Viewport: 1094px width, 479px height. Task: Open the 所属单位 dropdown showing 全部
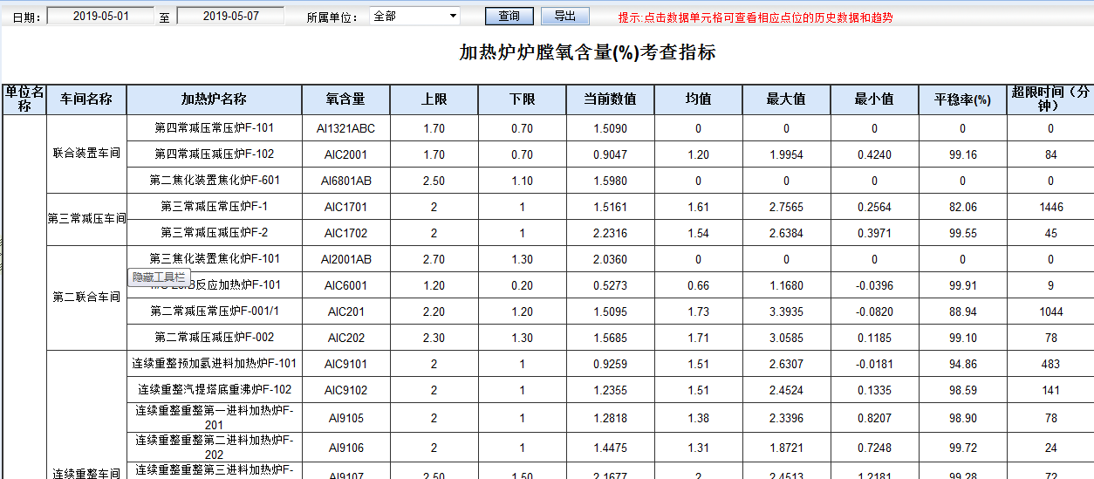(x=415, y=16)
